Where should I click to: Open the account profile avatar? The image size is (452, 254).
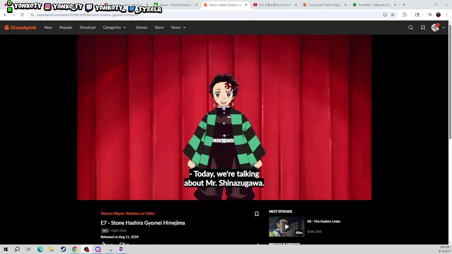pyautogui.click(x=435, y=28)
